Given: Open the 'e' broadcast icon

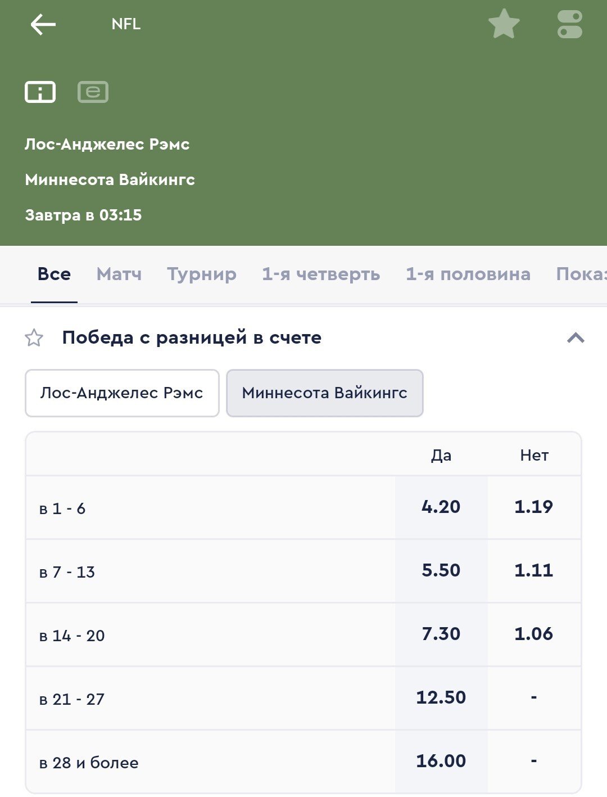Looking at the screenshot, I should click(x=93, y=92).
